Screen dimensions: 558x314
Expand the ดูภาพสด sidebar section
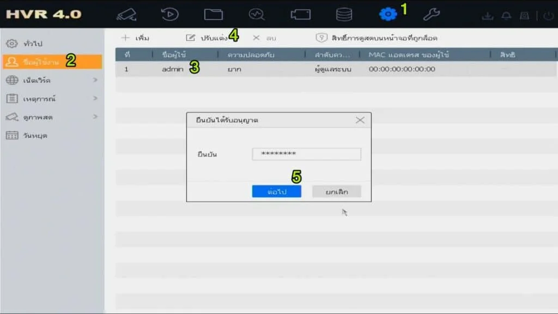52,117
